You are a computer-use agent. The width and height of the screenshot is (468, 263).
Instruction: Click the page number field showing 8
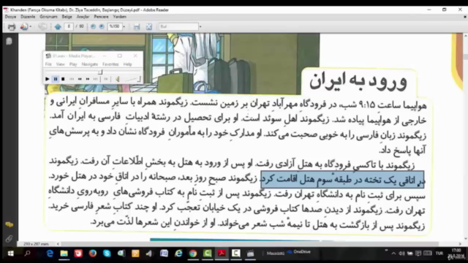69,26
